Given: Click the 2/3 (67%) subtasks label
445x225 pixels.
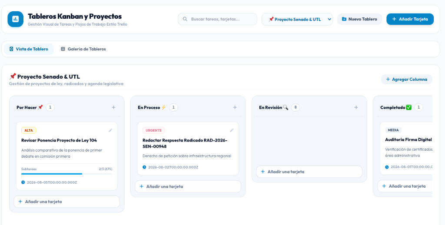Looking at the screenshot, I should (106, 169).
